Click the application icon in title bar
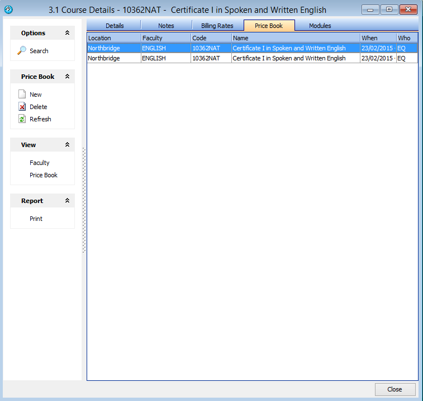Image resolution: width=423 pixels, height=401 pixels. click(x=8, y=10)
